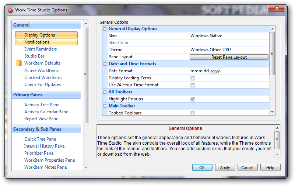Click description box scroll down arrow

tap(277, 155)
